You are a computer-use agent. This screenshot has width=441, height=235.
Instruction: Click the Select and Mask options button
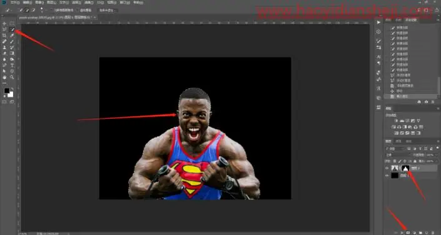tap(106, 10)
